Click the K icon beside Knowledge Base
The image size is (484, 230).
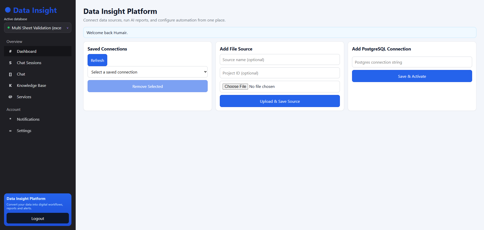point(10,86)
